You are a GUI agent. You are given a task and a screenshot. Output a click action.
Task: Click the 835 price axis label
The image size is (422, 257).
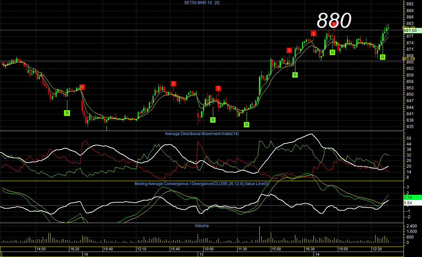click(x=410, y=127)
